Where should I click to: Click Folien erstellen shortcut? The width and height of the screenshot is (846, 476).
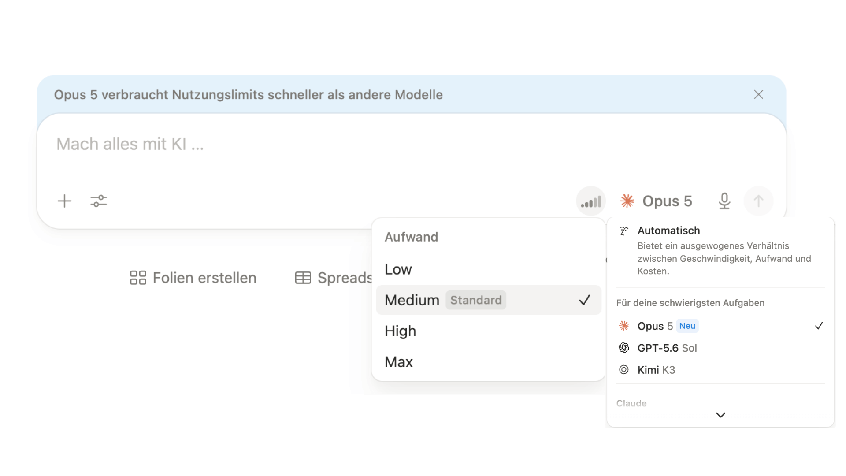193,278
